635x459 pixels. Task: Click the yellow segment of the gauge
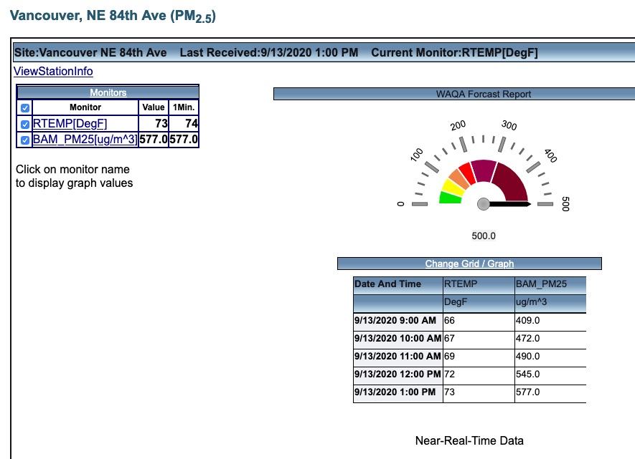click(x=454, y=187)
